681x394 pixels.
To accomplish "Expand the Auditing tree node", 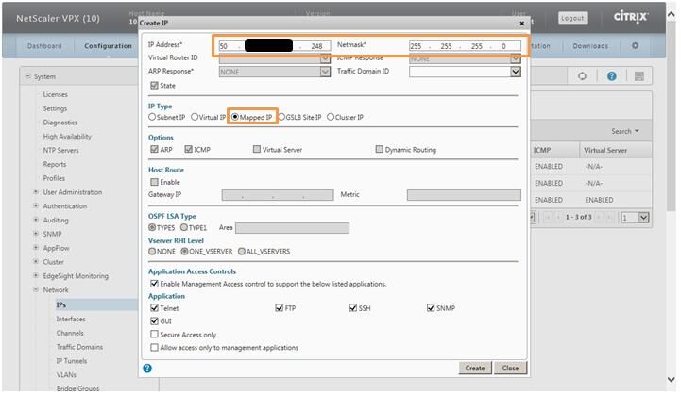I will click(36, 220).
